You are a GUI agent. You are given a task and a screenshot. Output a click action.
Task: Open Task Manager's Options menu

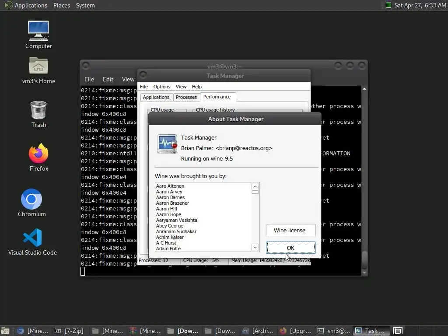point(161,87)
